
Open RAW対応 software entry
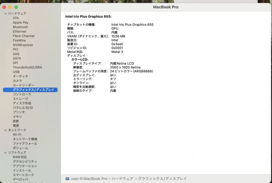(x=20, y=157)
